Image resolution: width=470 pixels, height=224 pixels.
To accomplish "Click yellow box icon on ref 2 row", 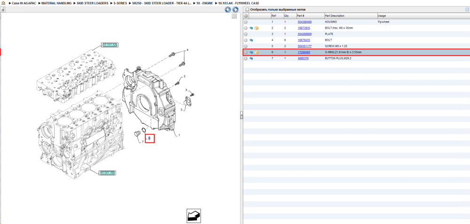I will (256, 28).
